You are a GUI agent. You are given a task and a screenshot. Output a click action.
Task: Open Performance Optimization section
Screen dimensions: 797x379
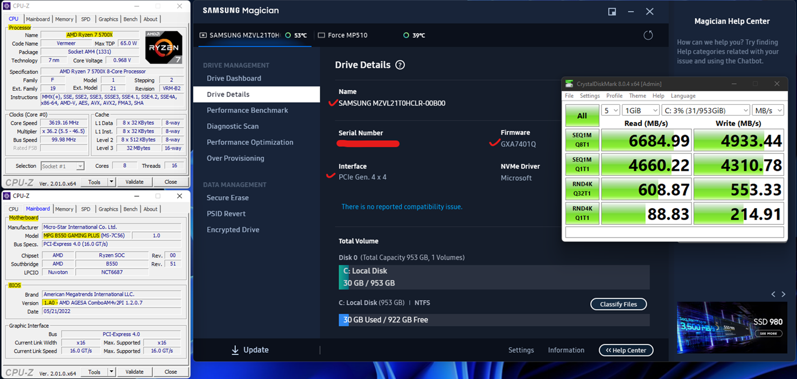(x=250, y=142)
